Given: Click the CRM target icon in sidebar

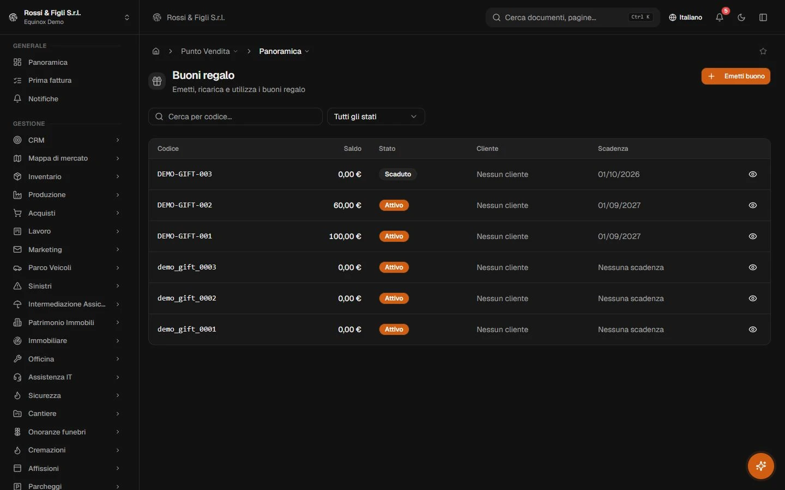Looking at the screenshot, I should (x=17, y=140).
